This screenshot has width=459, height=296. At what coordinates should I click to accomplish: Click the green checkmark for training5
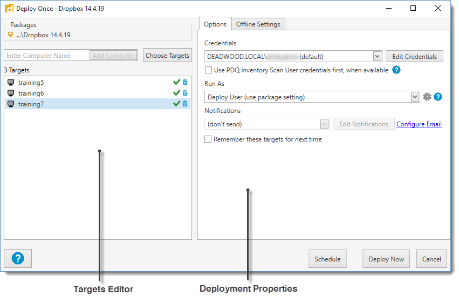click(x=176, y=83)
